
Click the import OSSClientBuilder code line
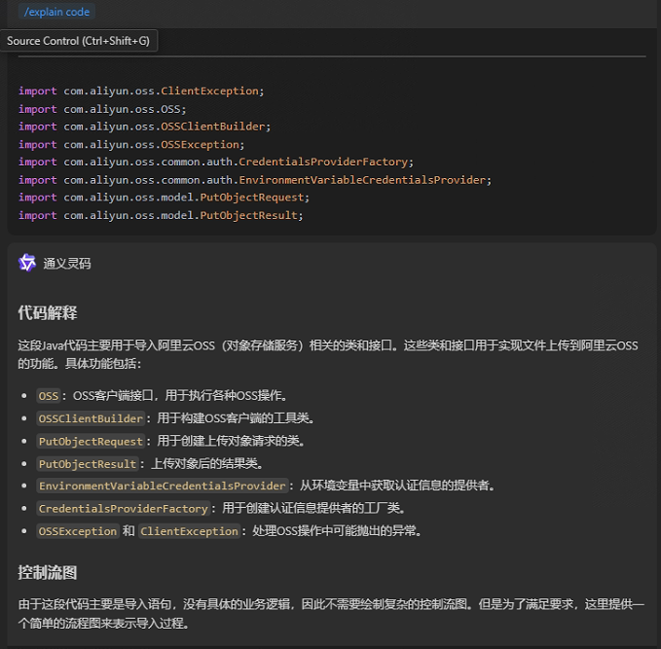click(145, 126)
